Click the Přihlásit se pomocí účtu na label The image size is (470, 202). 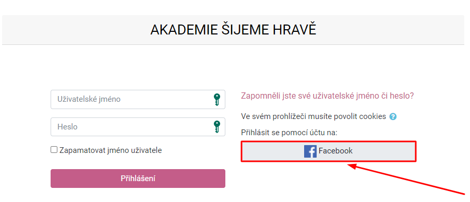click(290, 133)
